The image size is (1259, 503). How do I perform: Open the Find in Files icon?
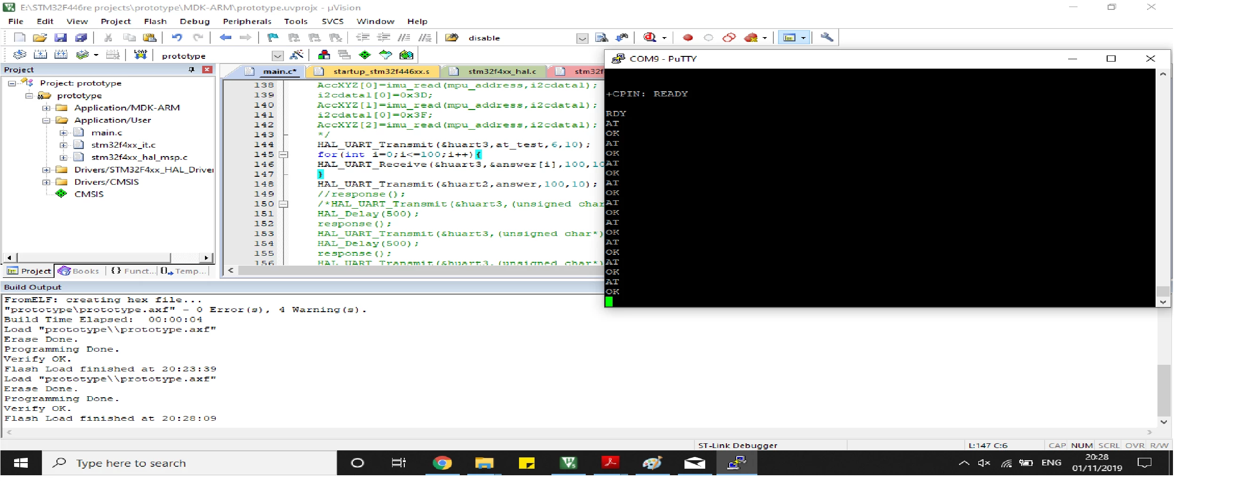coord(602,38)
